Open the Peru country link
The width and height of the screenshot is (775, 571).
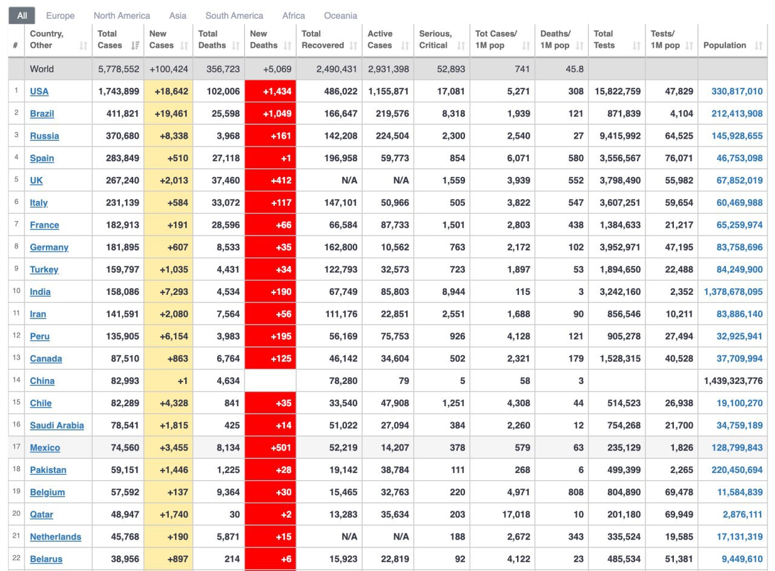point(40,337)
